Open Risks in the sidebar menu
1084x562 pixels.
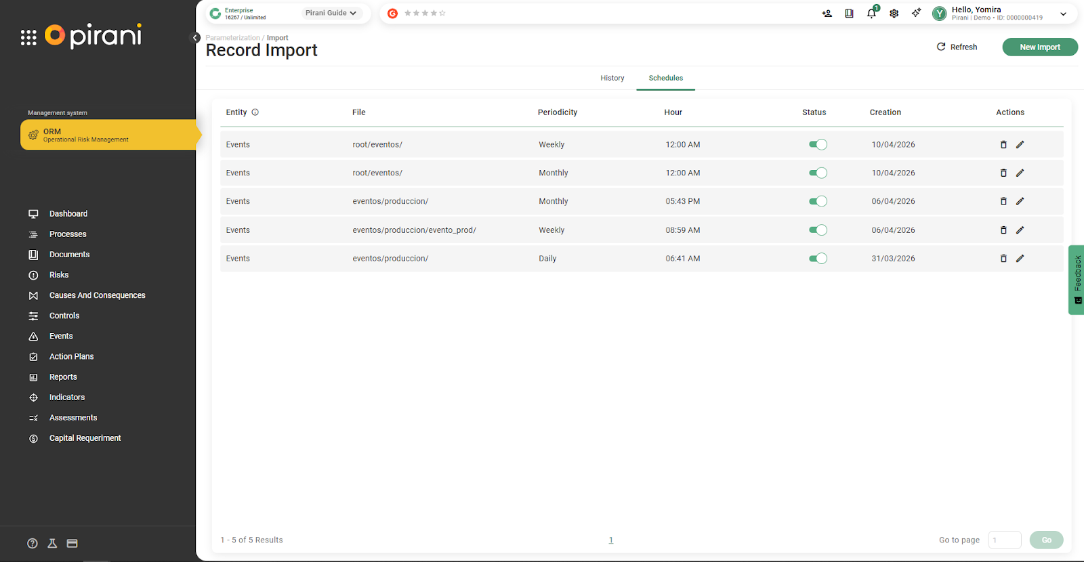pyautogui.click(x=59, y=275)
